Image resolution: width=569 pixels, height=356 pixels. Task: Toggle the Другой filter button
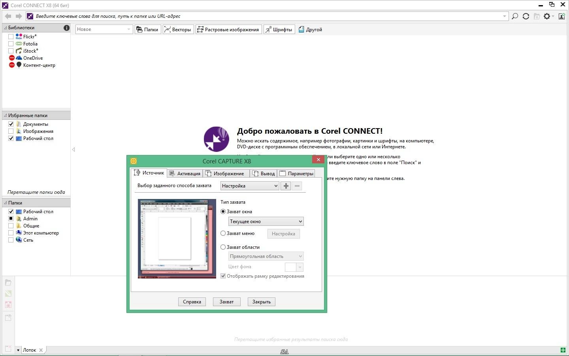click(311, 29)
